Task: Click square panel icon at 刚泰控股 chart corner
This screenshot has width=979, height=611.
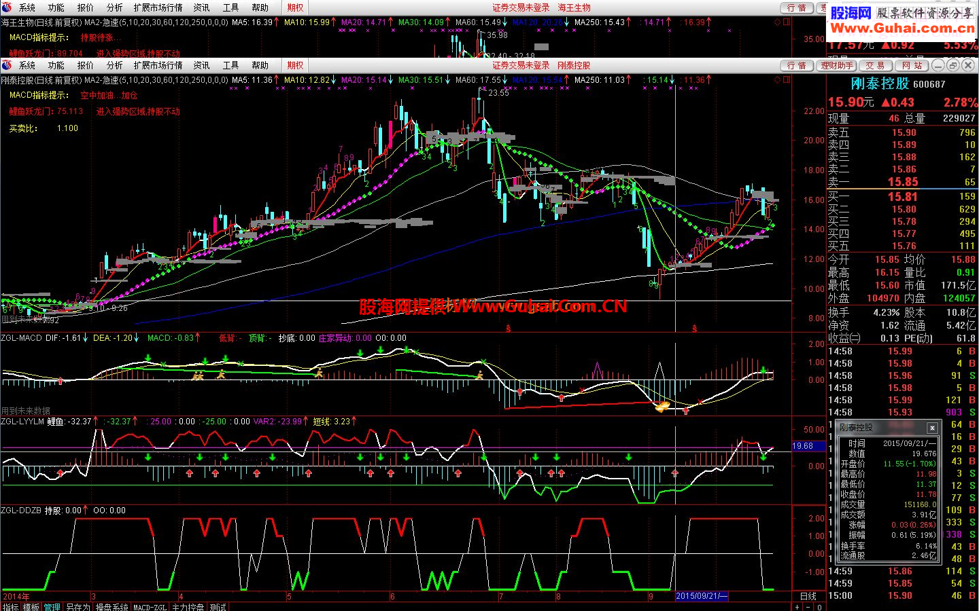Action: (x=787, y=79)
